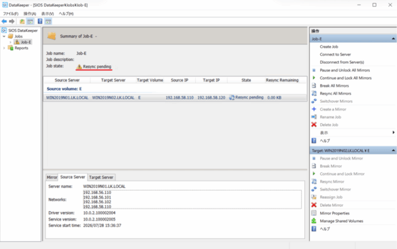
Task: Open the Help toolbar icon
Action: tap(40, 22)
